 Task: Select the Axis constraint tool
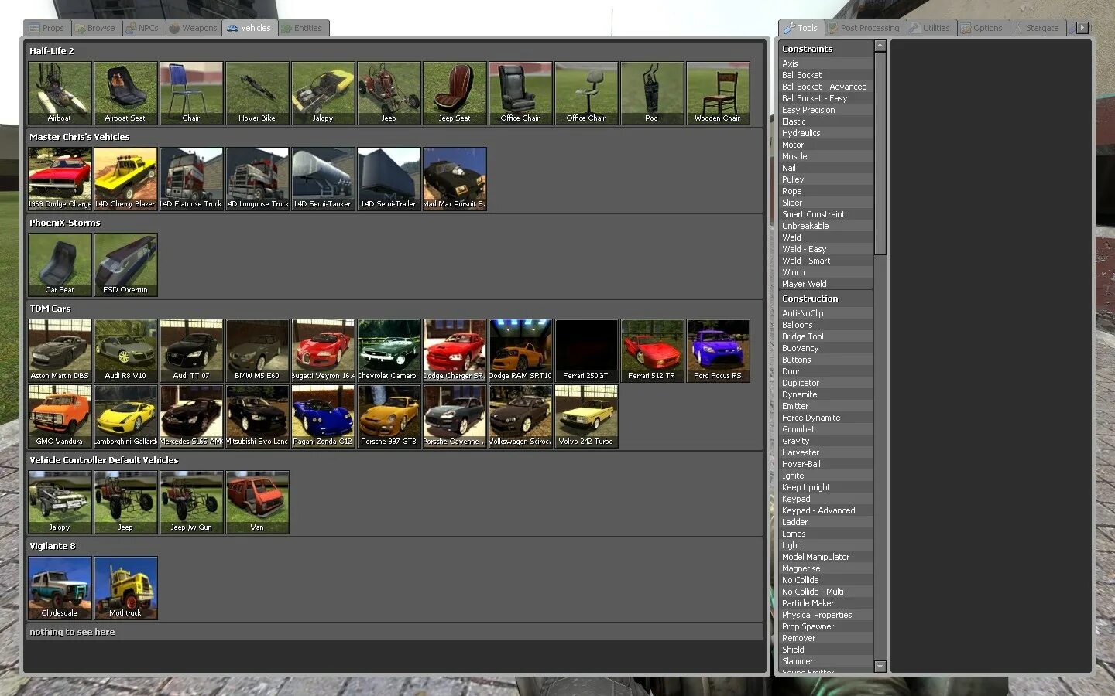coord(826,63)
